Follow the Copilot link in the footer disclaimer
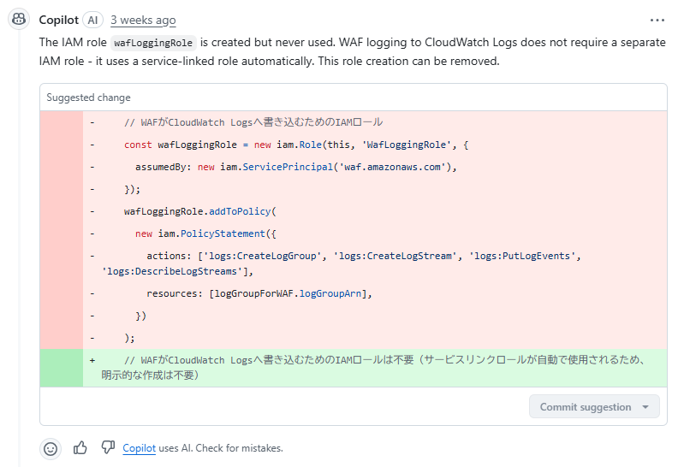This screenshot has height=467, width=678. (139, 448)
